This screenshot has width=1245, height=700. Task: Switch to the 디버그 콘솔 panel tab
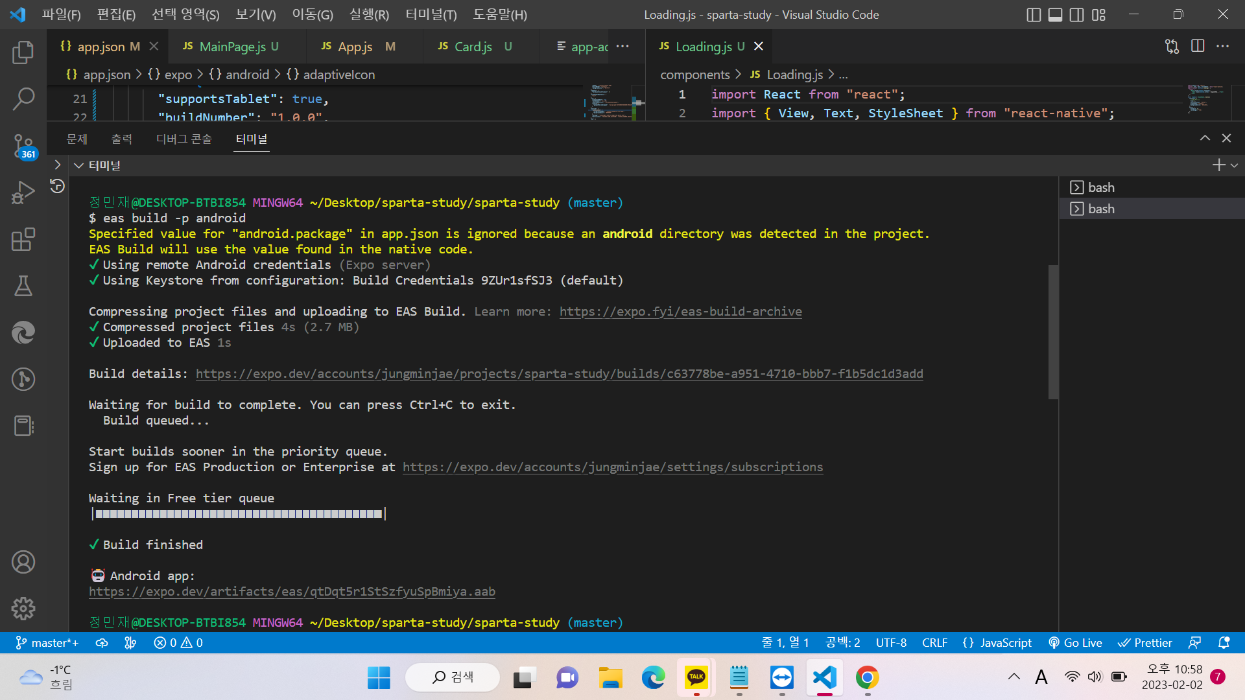point(184,139)
